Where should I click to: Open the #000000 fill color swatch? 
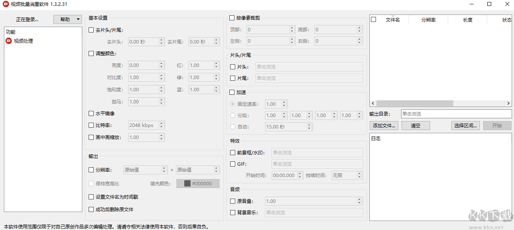click(198, 183)
